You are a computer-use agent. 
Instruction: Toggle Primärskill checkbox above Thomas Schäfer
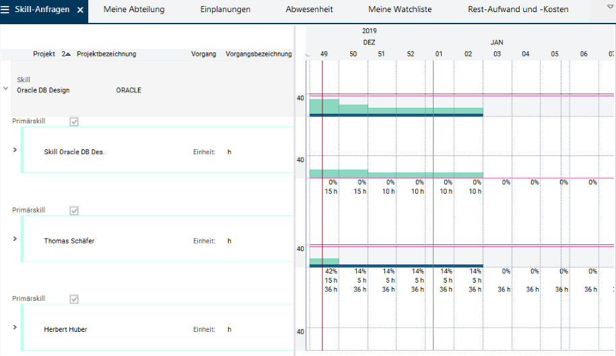[75, 211]
